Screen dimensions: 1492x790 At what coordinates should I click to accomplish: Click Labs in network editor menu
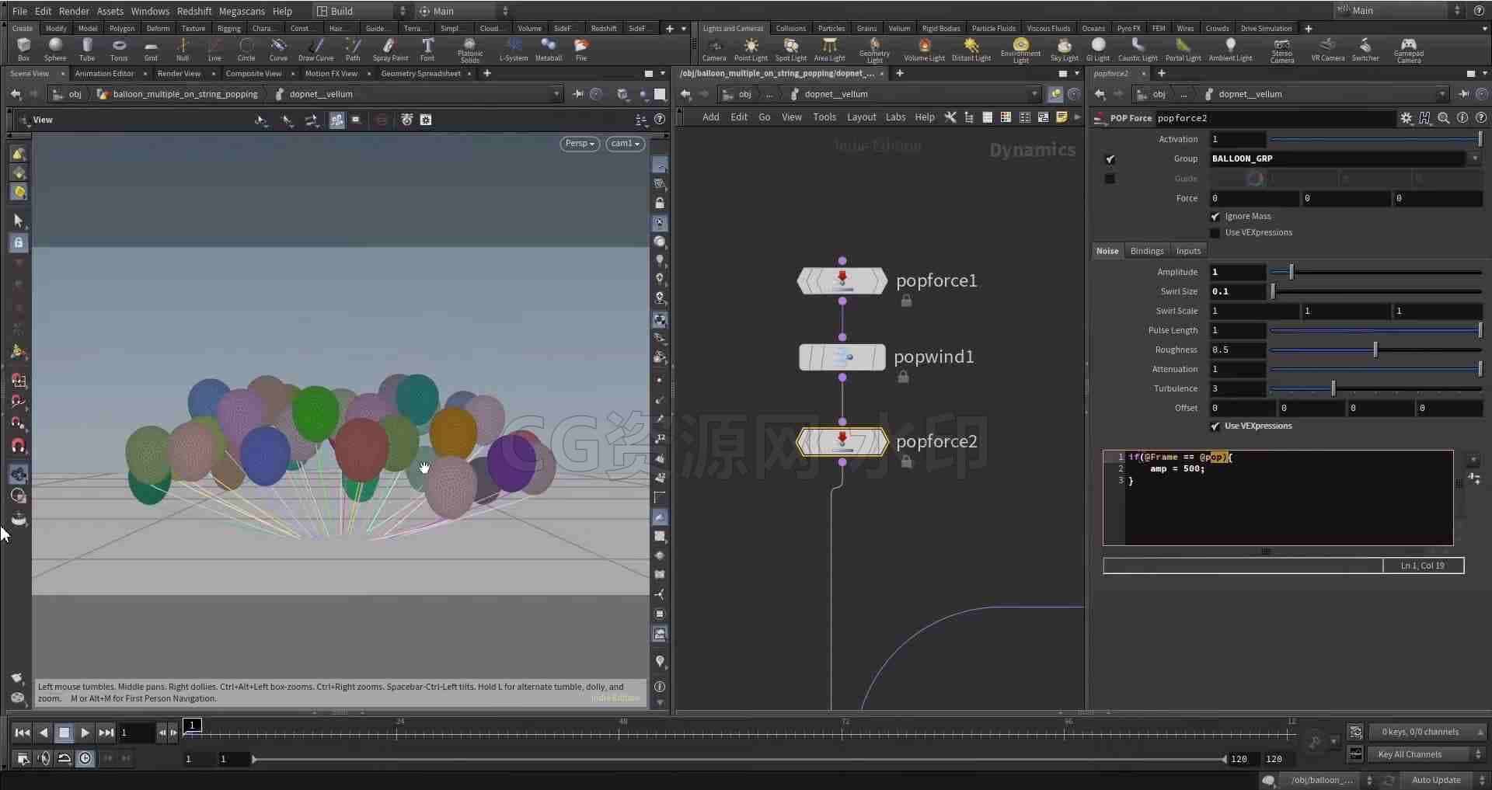pyautogui.click(x=895, y=117)
